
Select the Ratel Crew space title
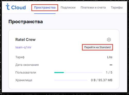pos(25,40)
